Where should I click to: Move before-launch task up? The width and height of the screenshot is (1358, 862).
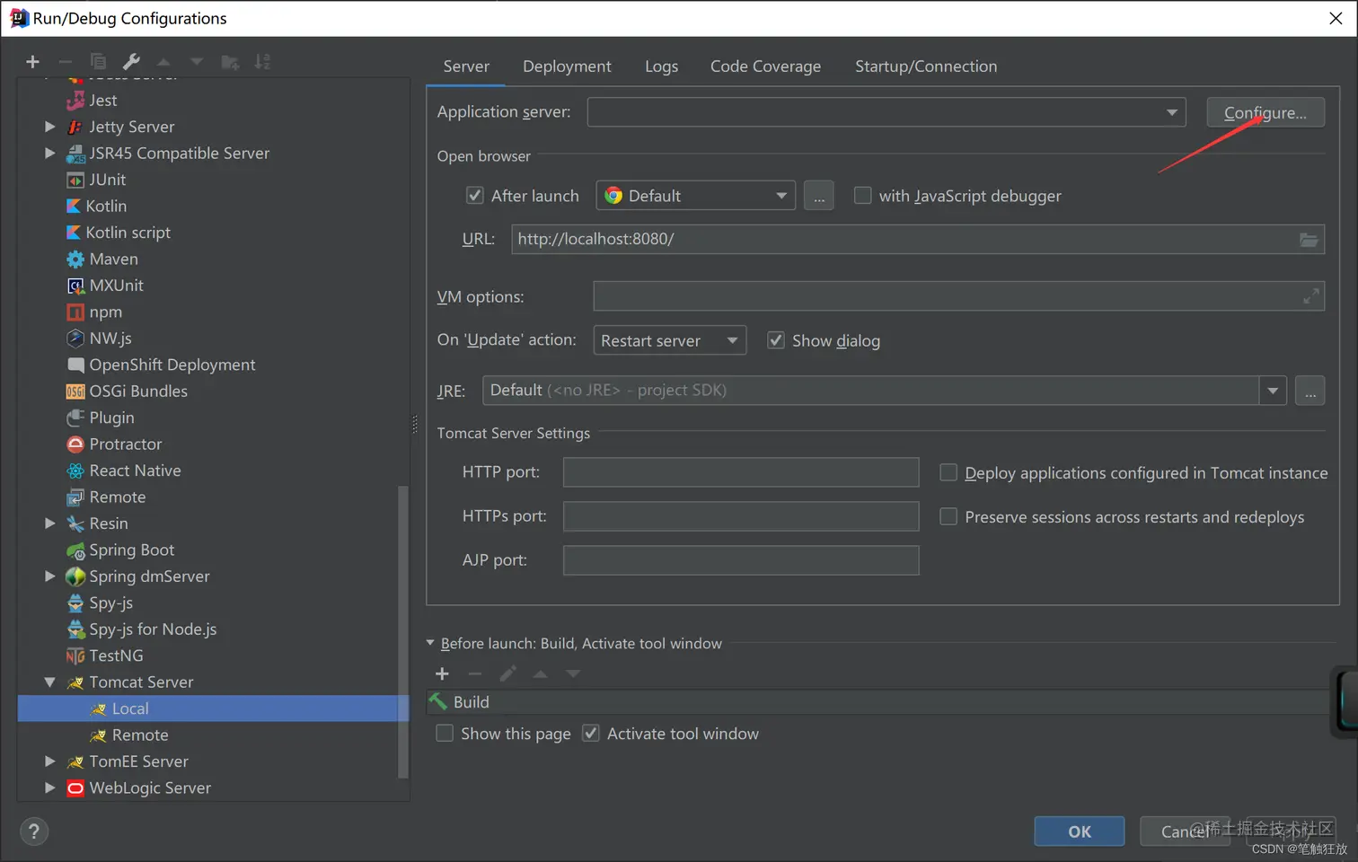(541, 673)
